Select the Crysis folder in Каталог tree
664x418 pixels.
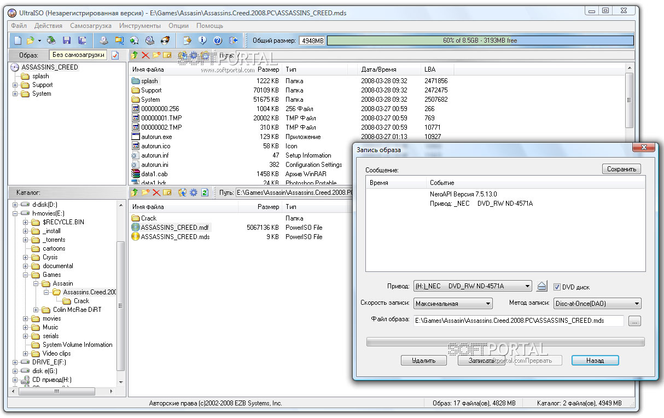50,257
